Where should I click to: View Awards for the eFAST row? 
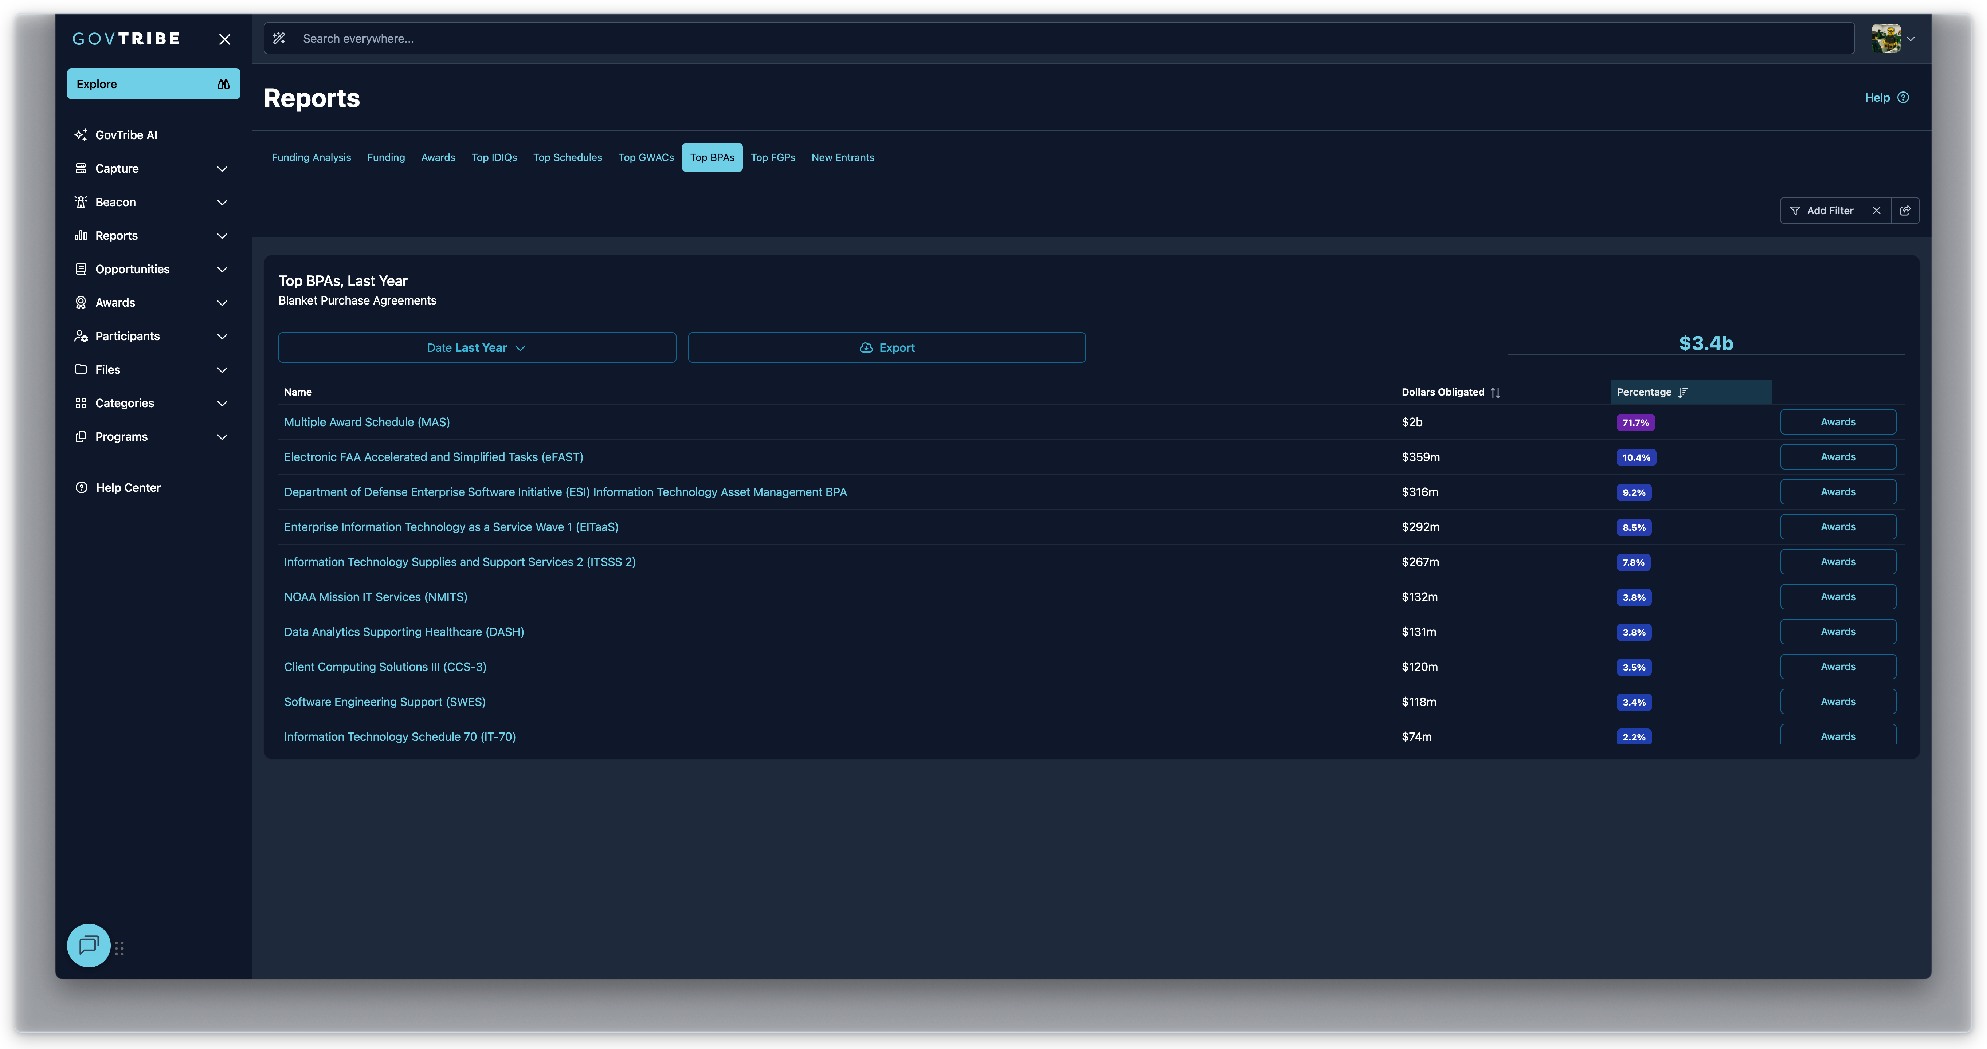point(1838,457)
